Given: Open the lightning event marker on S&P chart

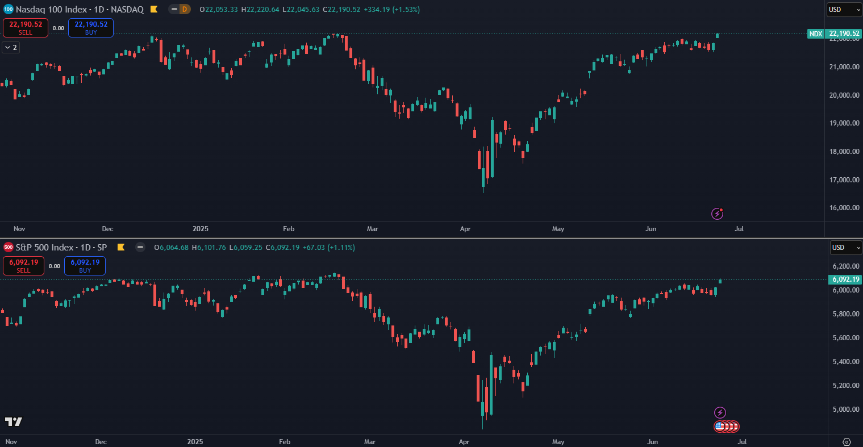Looking at the screenshot, I should [720, 412].
